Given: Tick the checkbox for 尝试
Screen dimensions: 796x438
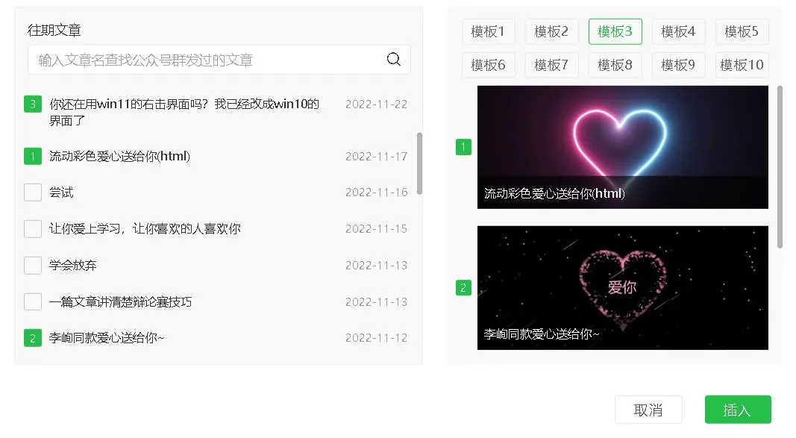Looking at the screenshot, I should point(33,193).
